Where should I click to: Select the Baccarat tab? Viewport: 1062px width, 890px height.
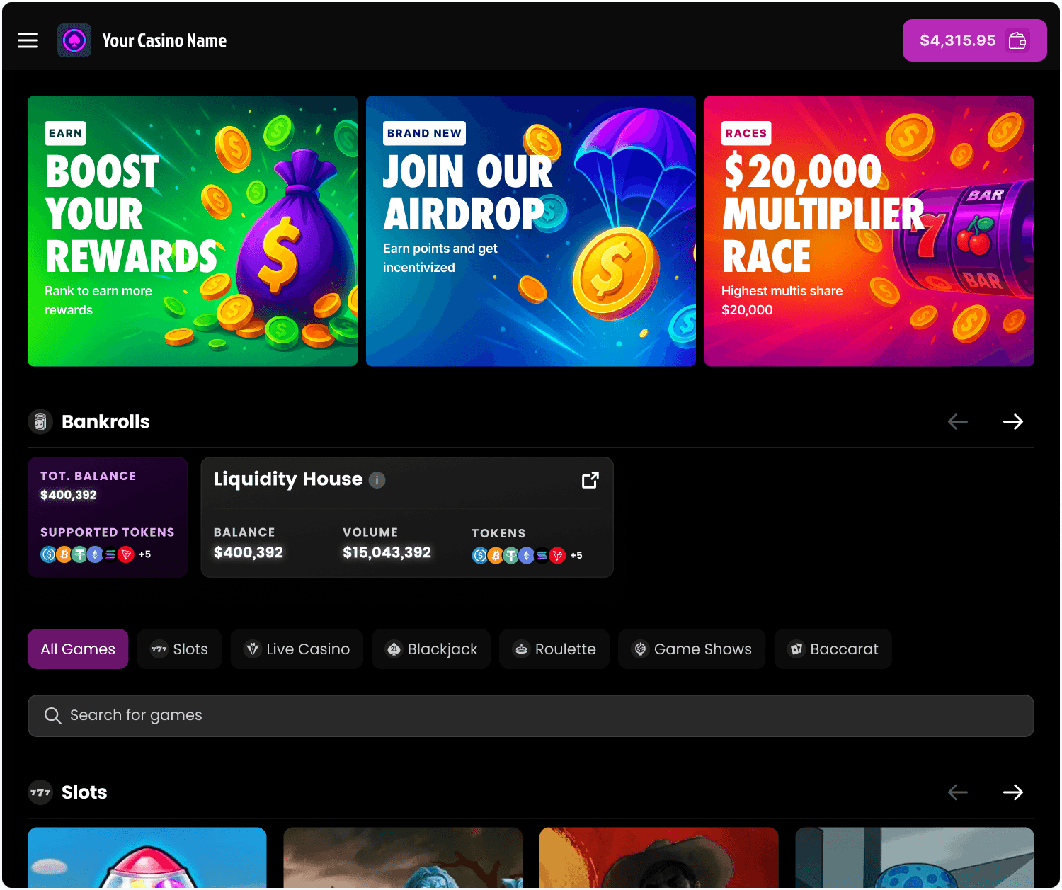click(x=833, y=649)
